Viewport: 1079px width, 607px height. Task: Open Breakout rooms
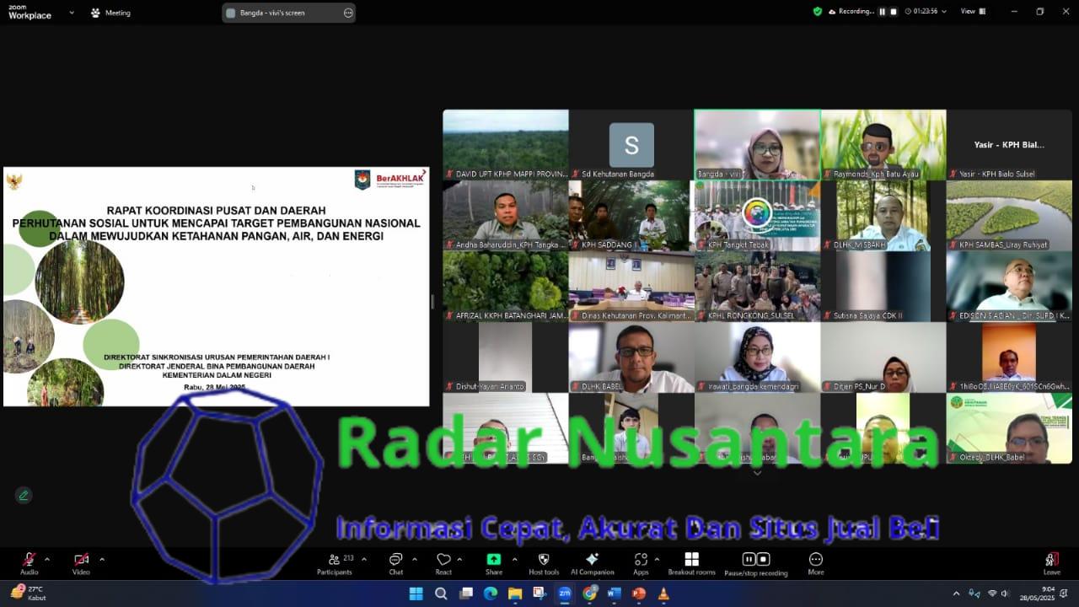(691, 561)
